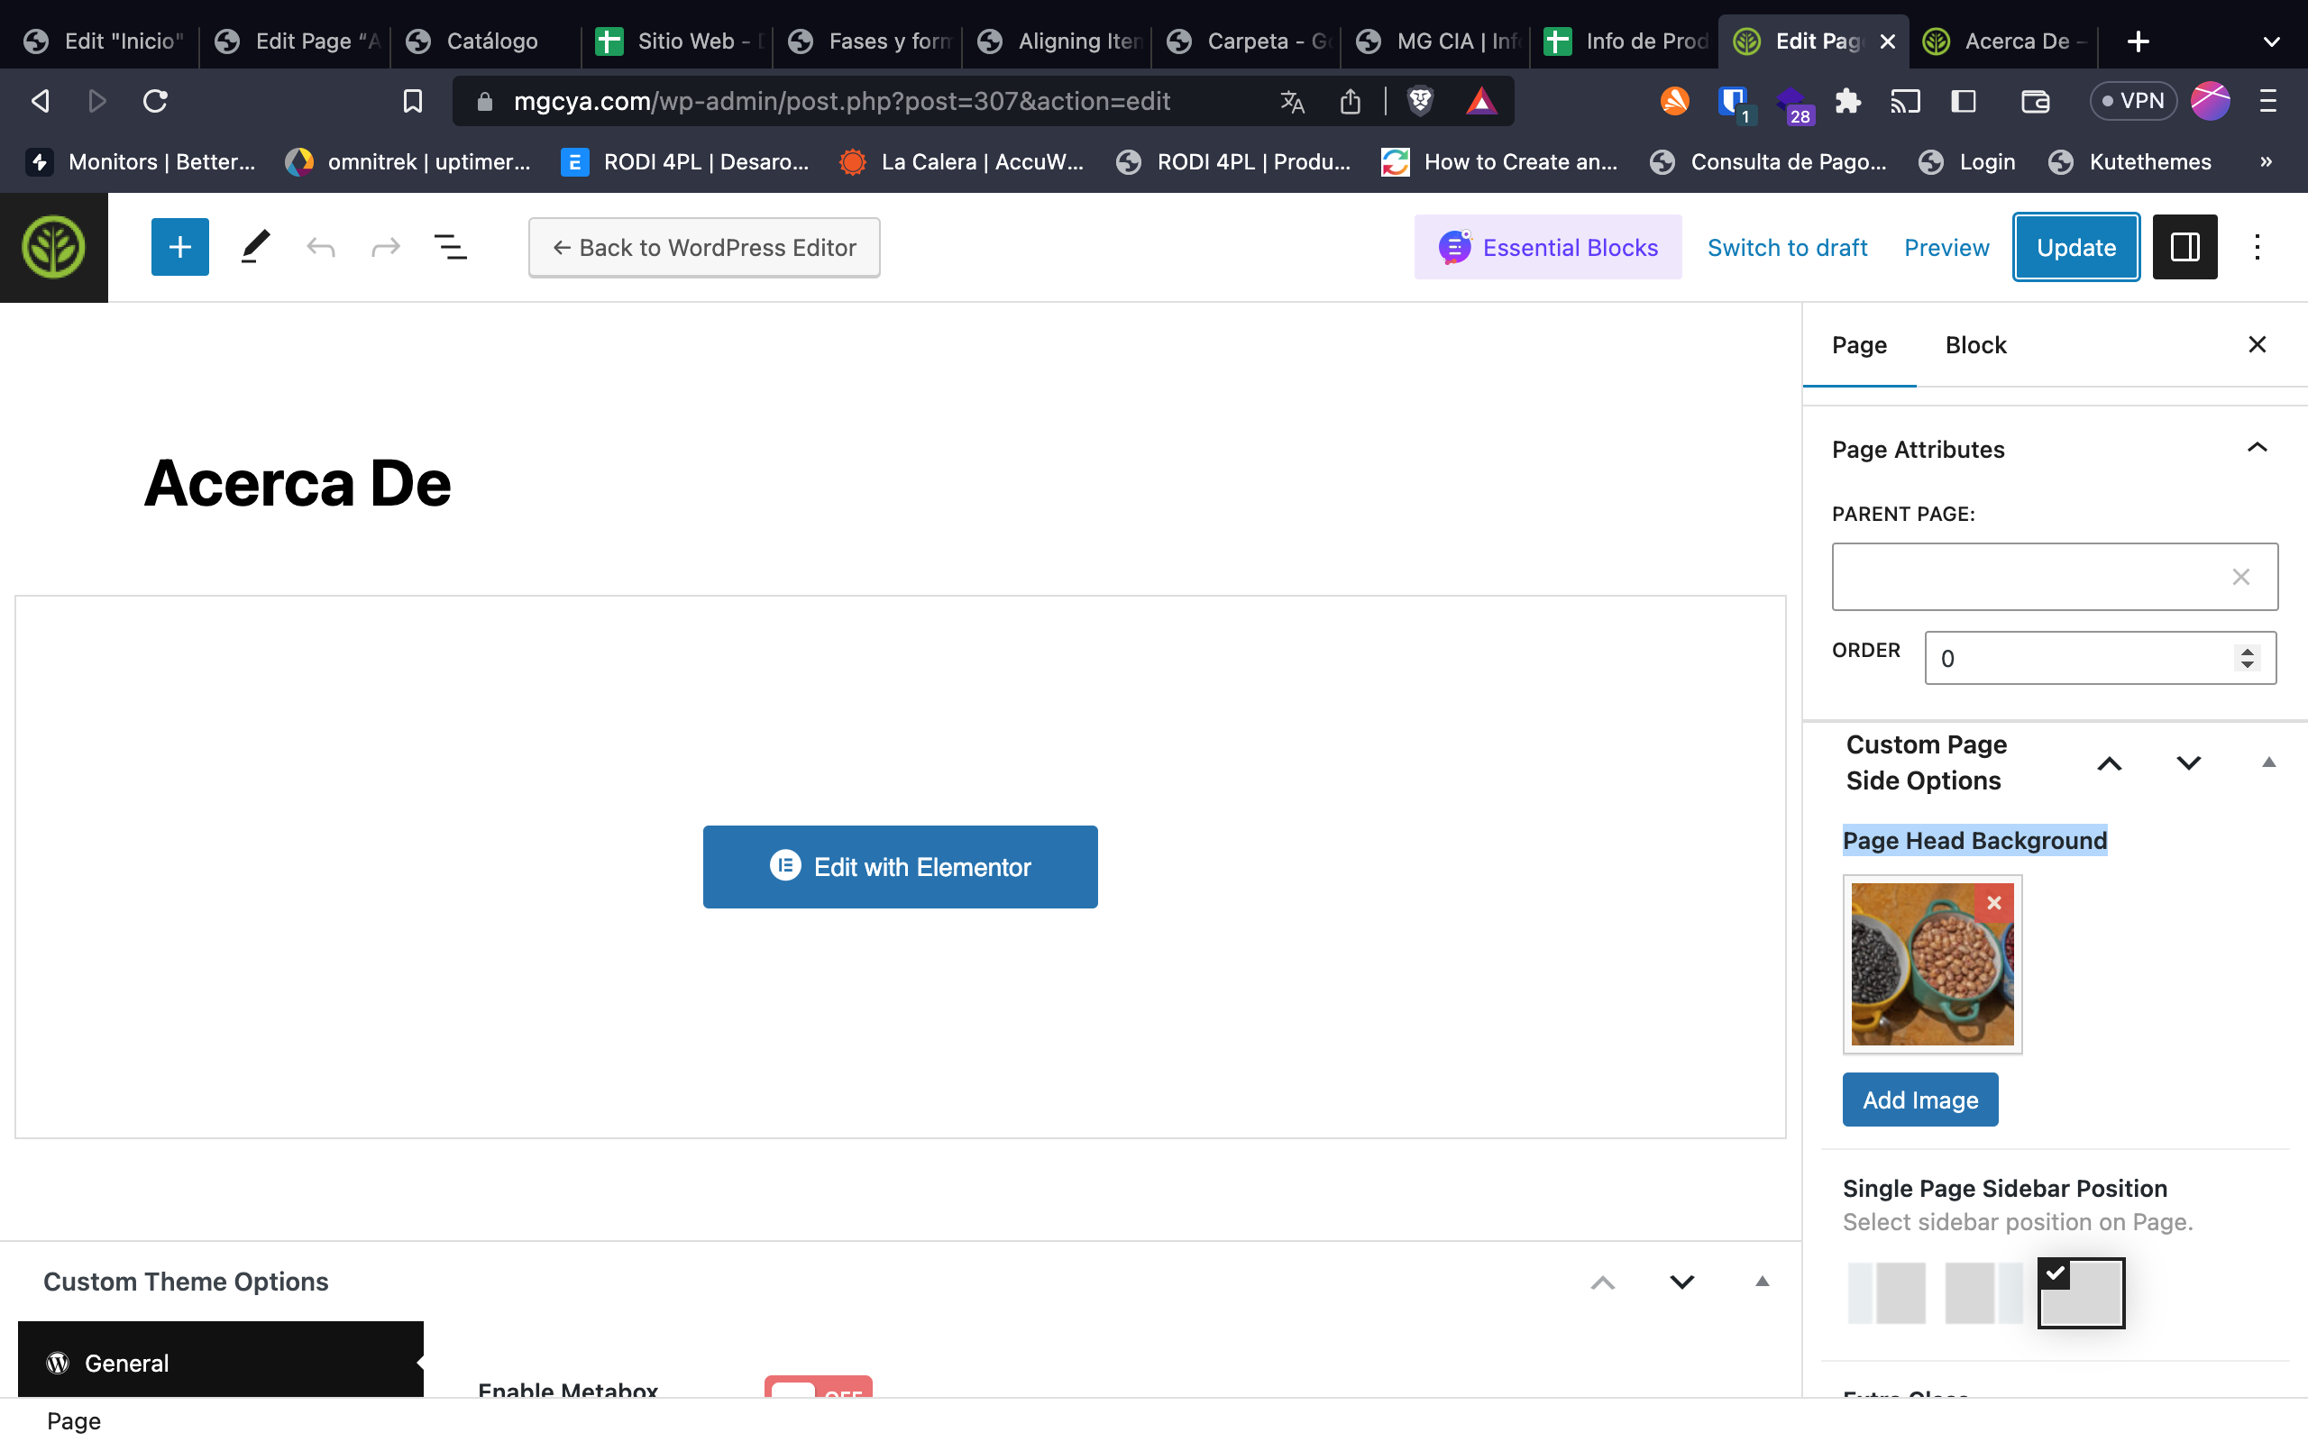The image size is (2308, 1442).
Task: Bookmark this page with the bookmark icon
Action: click(x=412, y=101)
